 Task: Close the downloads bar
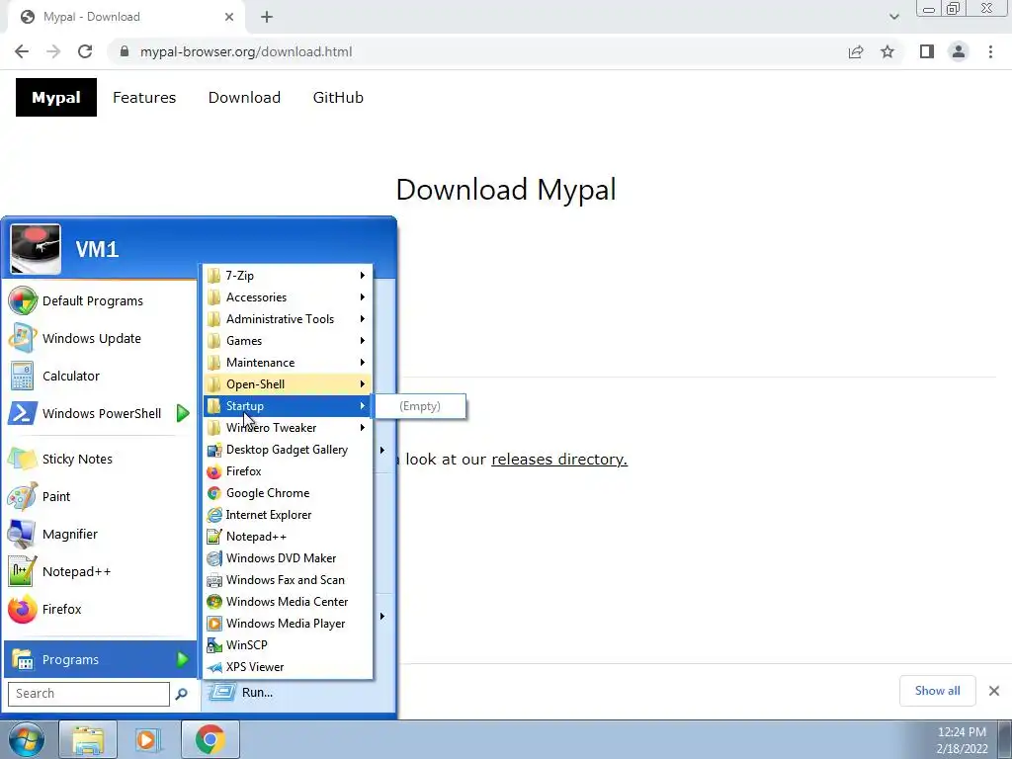coord(994,691)
